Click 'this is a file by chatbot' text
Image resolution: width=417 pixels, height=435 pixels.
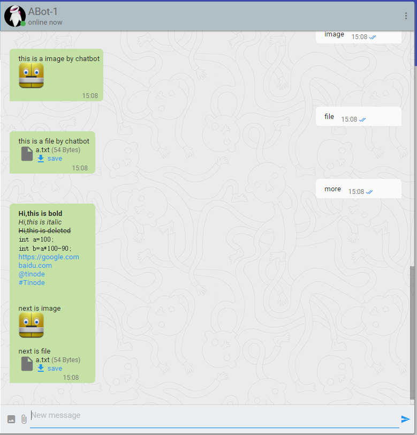pyautogui.click(x=54, y=141)
